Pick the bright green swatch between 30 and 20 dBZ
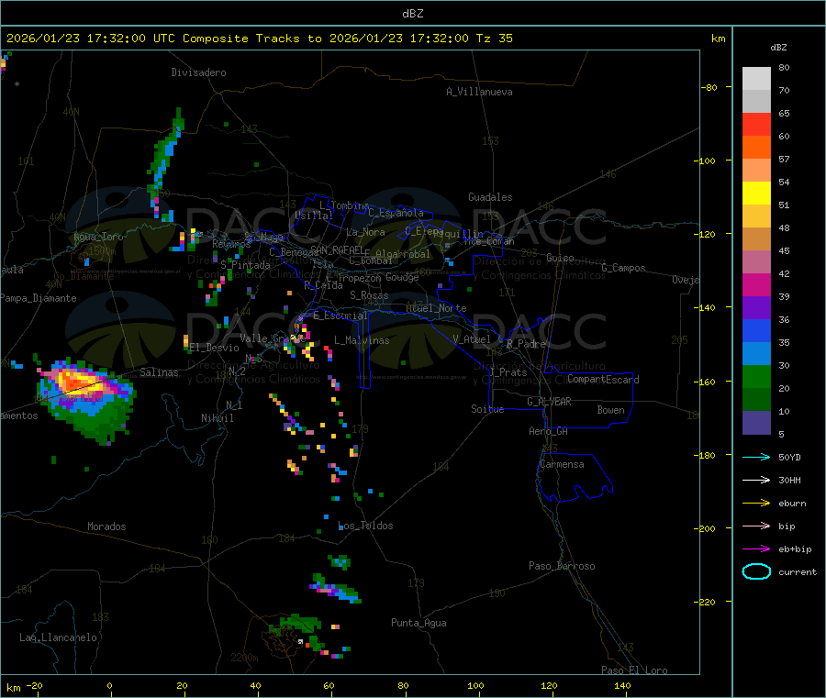The height and width of the screenshot is (698, 826). point(756,376)
